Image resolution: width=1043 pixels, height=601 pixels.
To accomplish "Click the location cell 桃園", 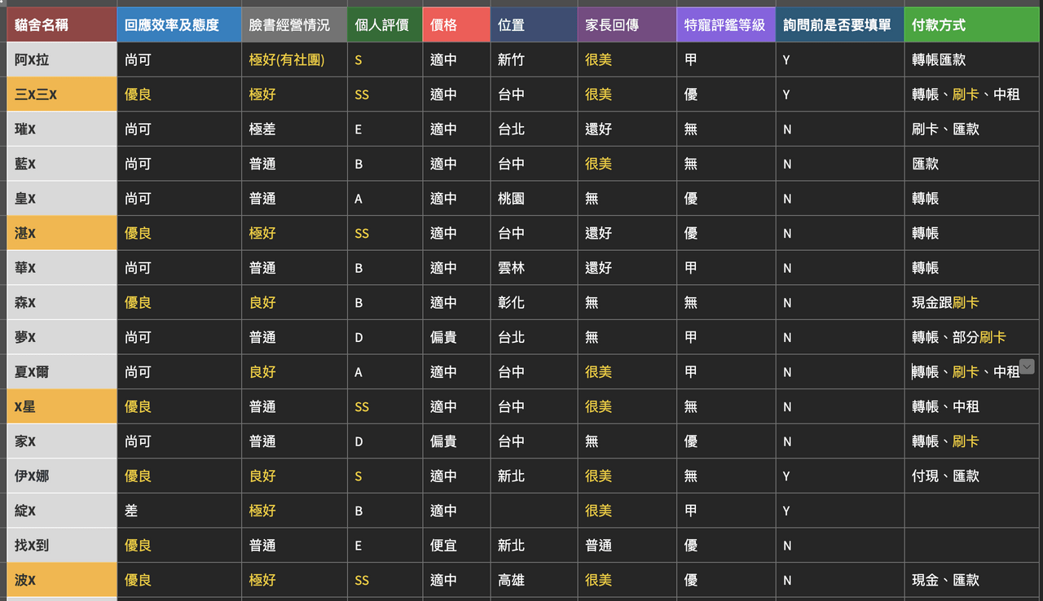I will coord(534,199).
